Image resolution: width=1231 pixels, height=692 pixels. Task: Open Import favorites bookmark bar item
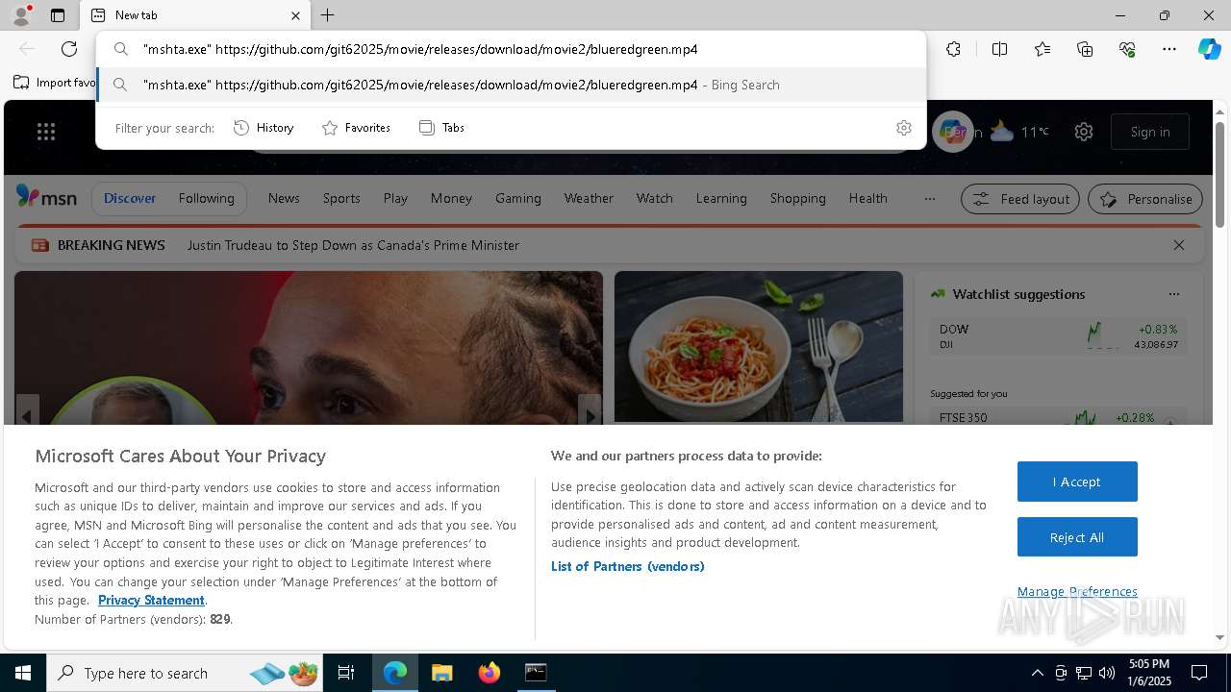(55, 83)
